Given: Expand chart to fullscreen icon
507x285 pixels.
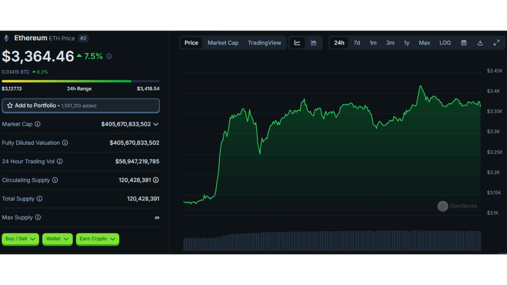Looking at the screenshot, I should click(x=496, y=43).
